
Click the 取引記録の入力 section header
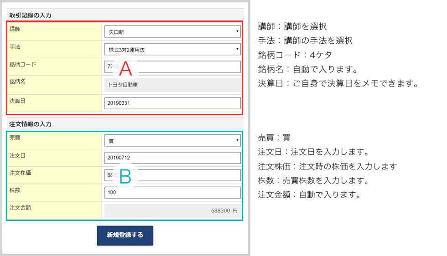pyautogui.click(x=30, y=15)
